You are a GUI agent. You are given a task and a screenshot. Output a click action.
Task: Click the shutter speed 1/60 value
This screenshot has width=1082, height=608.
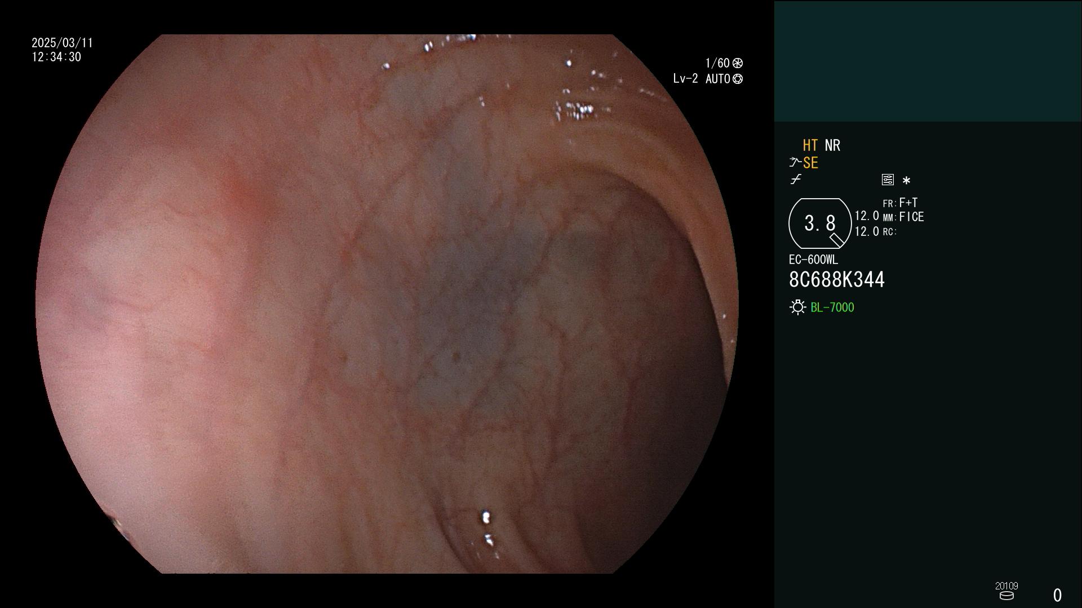pyautogui.click(x=717, y=63)
